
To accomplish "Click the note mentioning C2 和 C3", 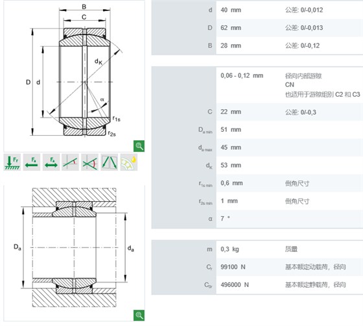I will 323,94.
